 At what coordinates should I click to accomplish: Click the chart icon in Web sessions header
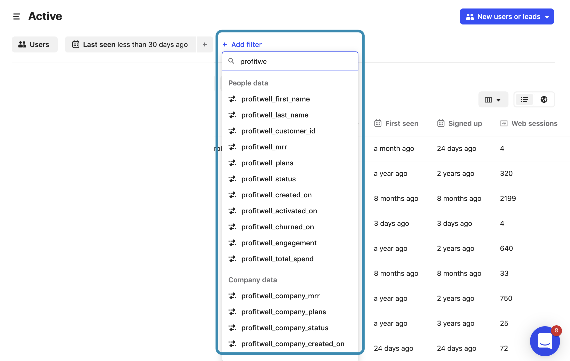(504, 123)
